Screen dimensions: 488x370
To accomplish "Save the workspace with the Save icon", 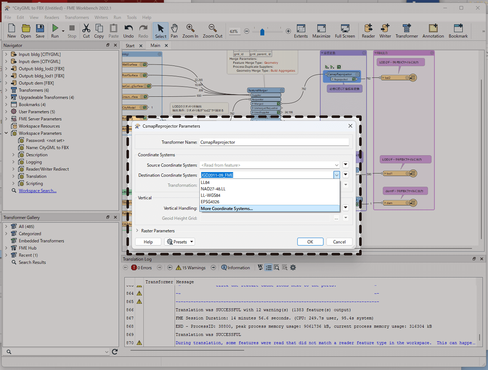I will point(40,31).
